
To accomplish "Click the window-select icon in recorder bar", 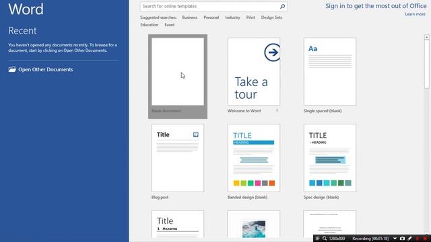I will click(x=317, y=239).
